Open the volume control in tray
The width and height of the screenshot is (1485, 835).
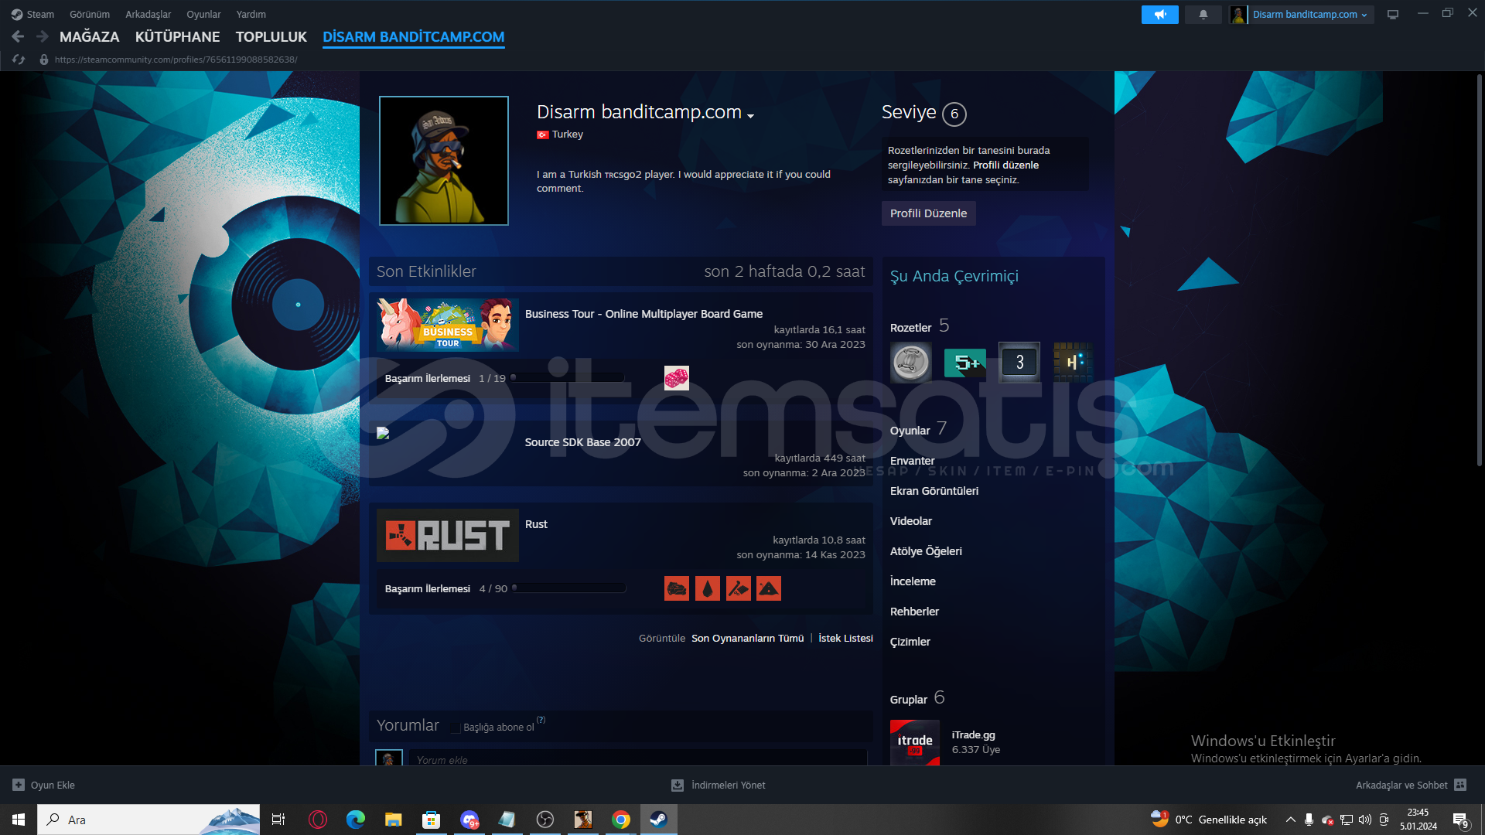pyautogui.click(x=1365, y=820)
